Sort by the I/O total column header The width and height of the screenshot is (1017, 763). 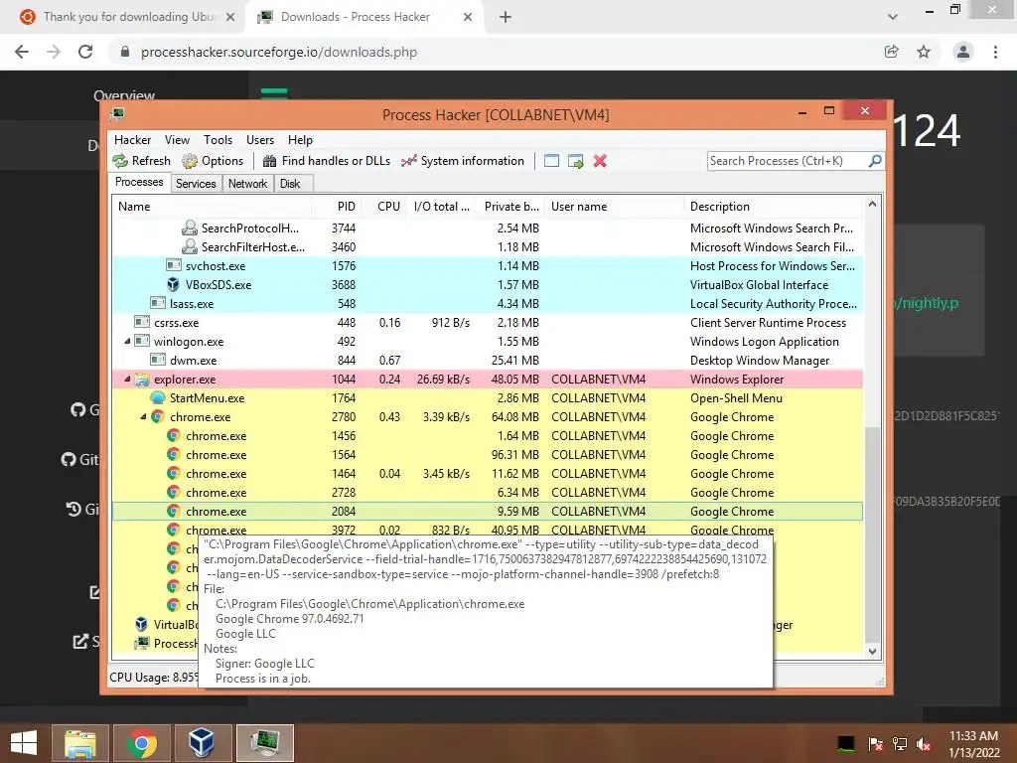click(x=442, y=207)
